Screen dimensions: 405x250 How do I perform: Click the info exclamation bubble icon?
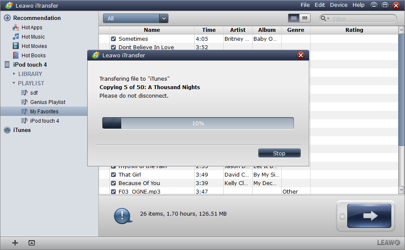click(123, 216)
